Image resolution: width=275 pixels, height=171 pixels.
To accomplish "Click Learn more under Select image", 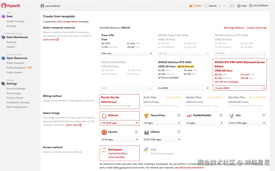I will point(74,125).
